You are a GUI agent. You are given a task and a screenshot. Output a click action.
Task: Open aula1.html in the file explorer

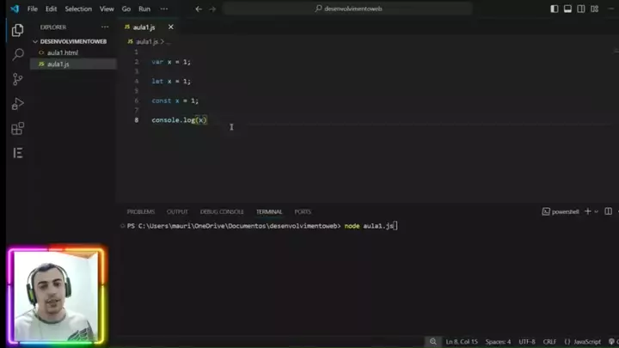click(62, 52)
